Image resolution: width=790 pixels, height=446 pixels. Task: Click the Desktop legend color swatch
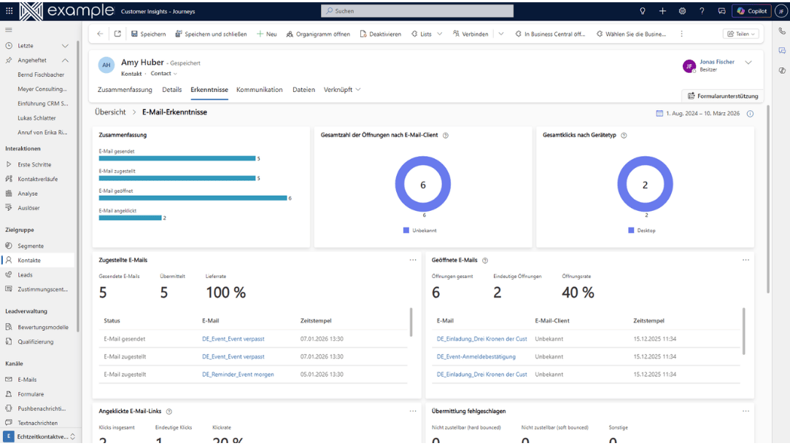(x=631, y=231)
